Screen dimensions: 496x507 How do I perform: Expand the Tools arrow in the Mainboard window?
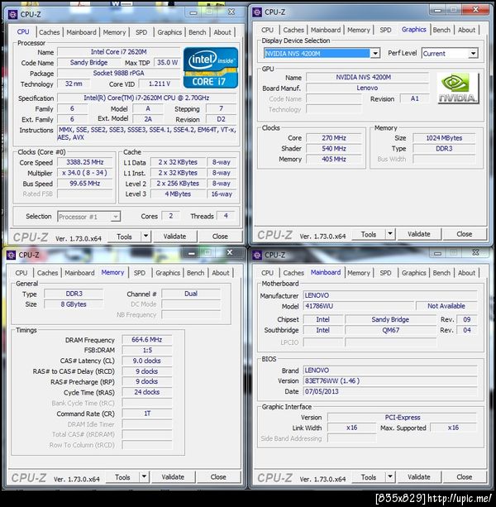(x=390, y=477)
